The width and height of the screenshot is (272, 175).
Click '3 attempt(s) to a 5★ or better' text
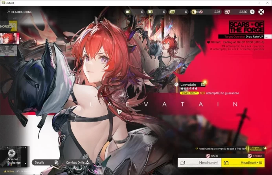(x=237, y=49)
